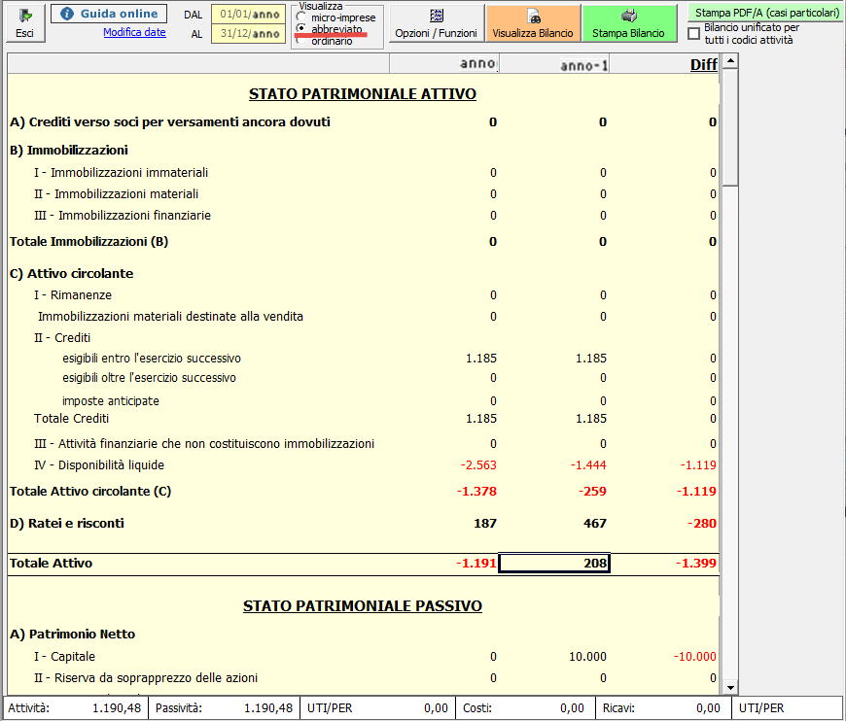Screen dimensions: 846x721
Task: Click Visualizza Bilancio button
Action: click(x=533, y=23)
